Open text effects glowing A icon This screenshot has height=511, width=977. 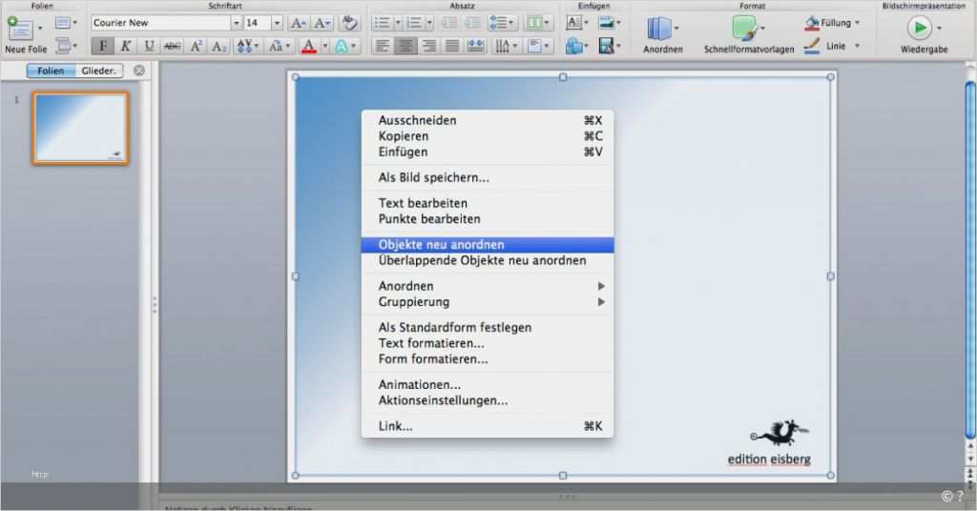click(344, 46)
